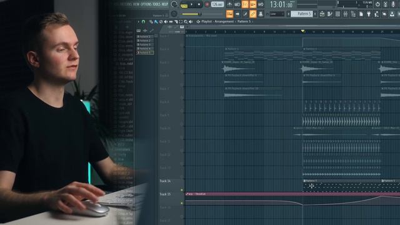Click the Stop button in transport
Viewport: 400px width, 225px height.
click(x=199, y=4)
